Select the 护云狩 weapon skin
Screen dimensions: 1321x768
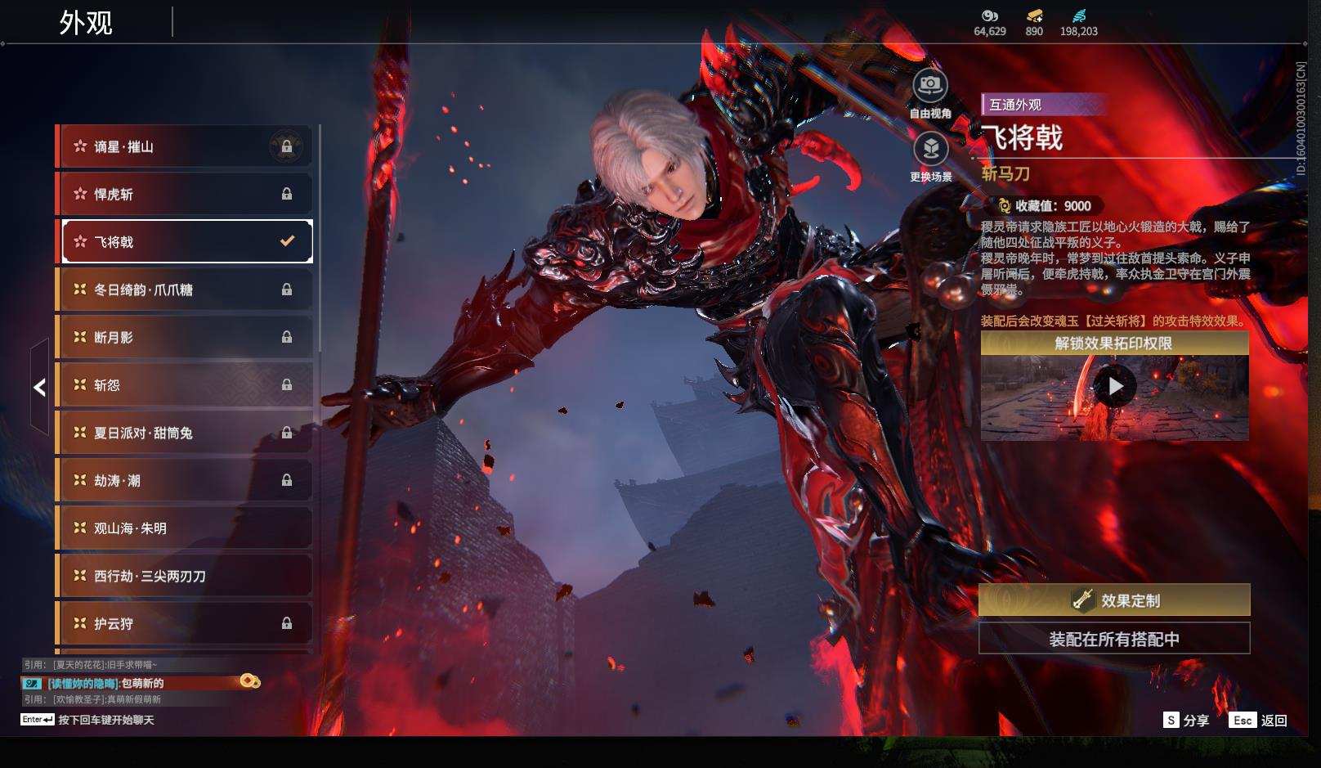pyautogui.click(x=185, y=623)
